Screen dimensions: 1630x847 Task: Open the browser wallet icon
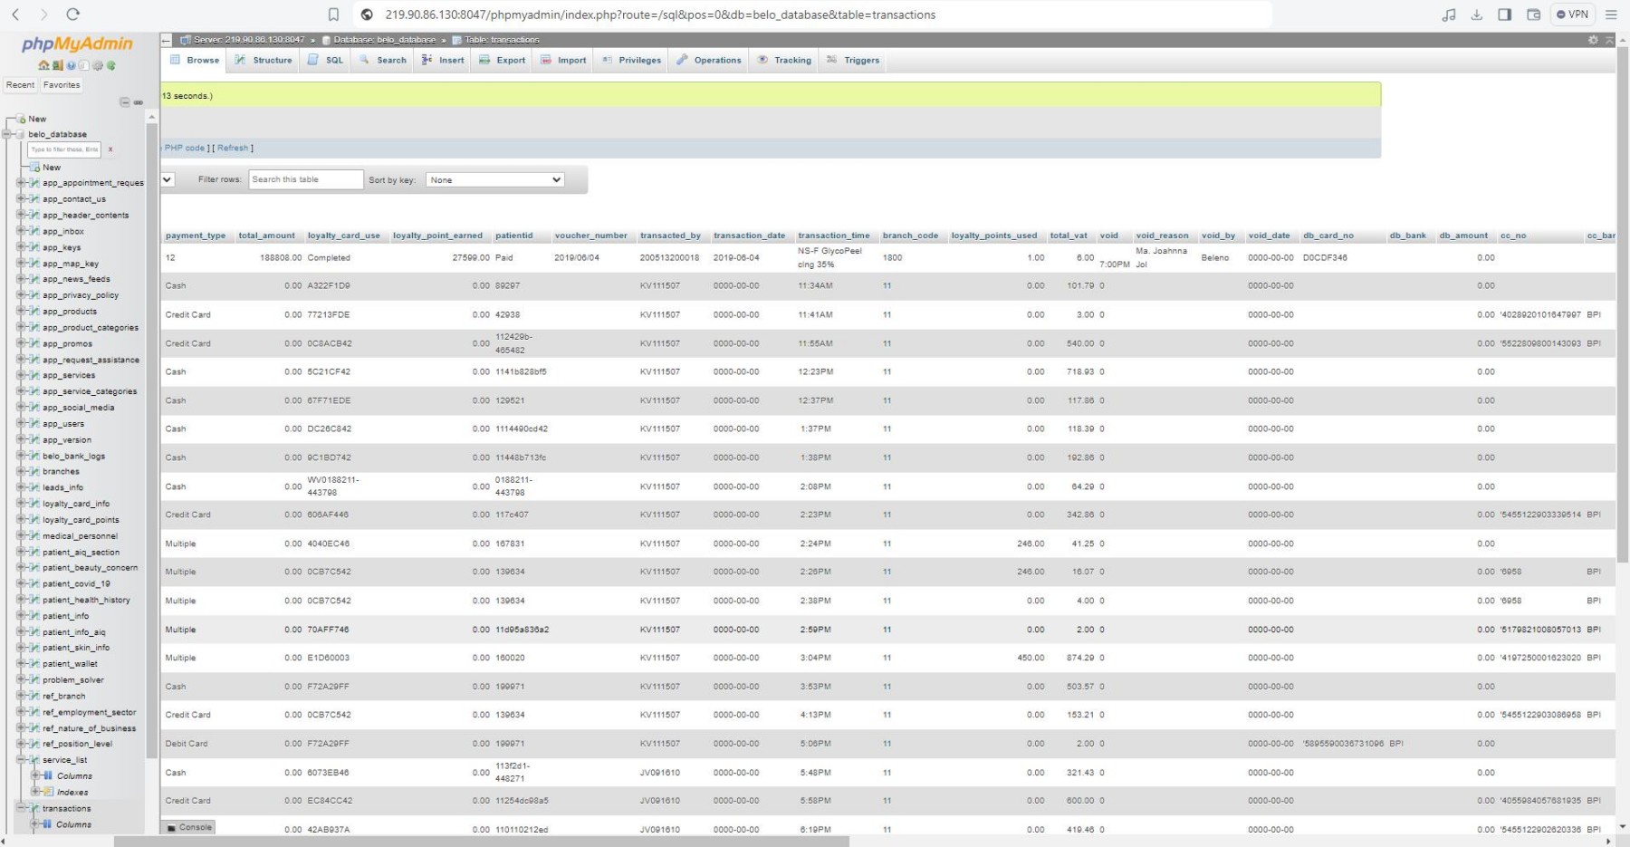(1533, 14)
